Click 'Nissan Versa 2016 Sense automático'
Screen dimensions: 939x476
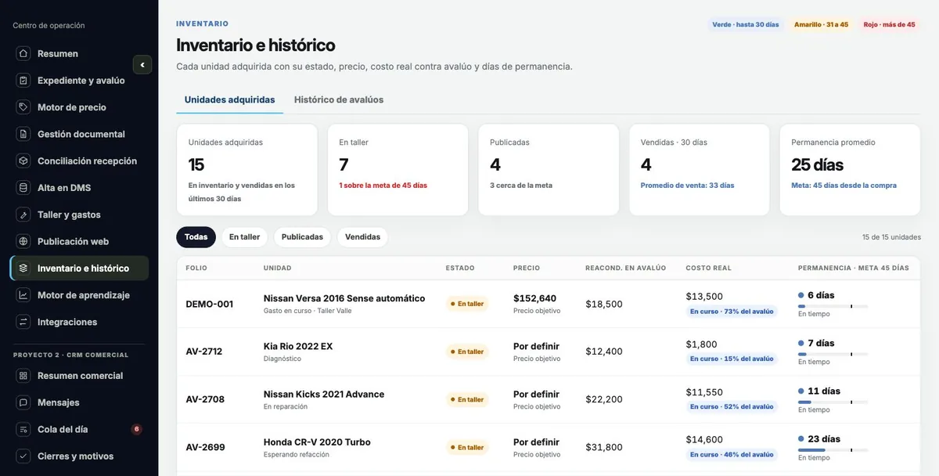click(x=344, y=298)
